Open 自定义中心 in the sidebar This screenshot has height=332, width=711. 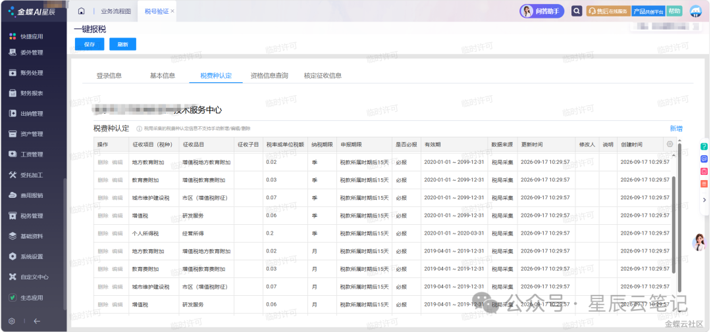tap(29, 277)
